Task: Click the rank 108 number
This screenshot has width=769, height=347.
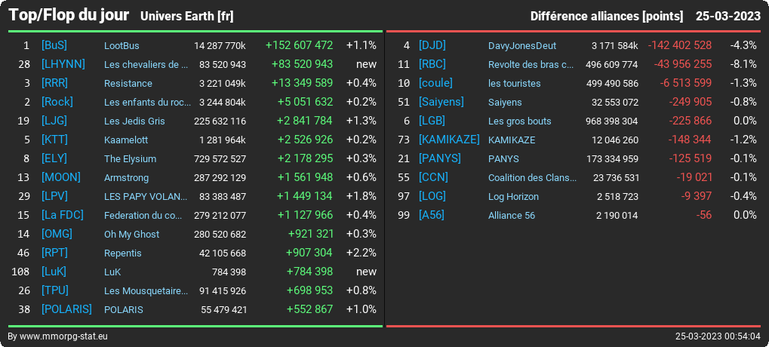Action: point(20,272)
